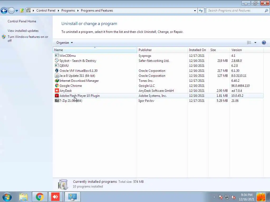270x202 pixels.
Task: Sort by the Version column header
Action: coord(247,50)
